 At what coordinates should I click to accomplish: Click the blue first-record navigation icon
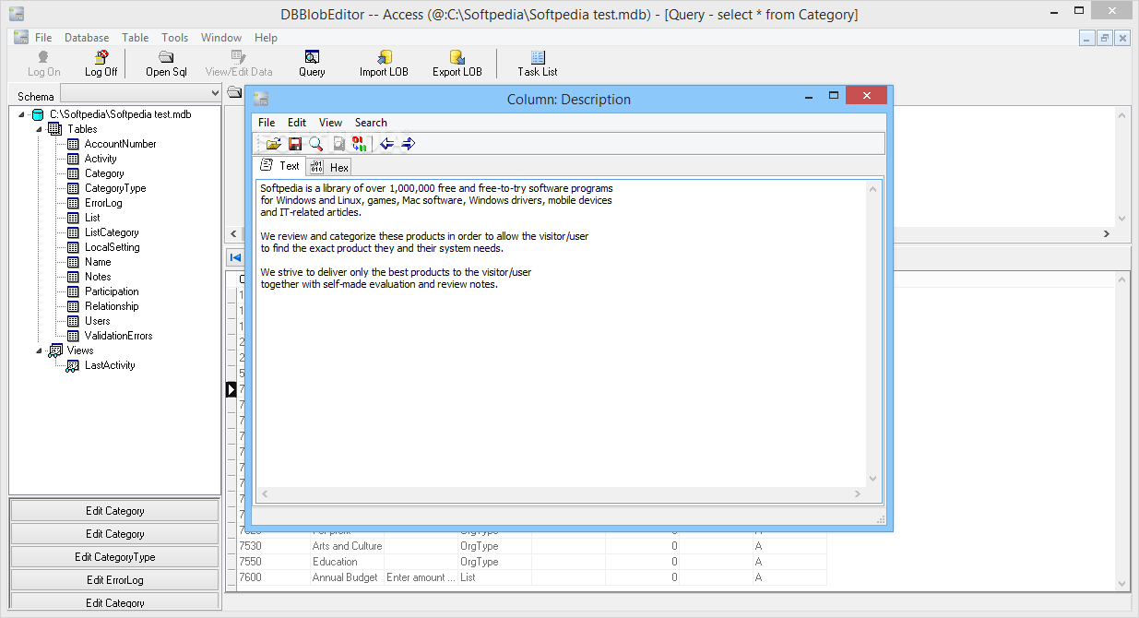coord(235,258)
